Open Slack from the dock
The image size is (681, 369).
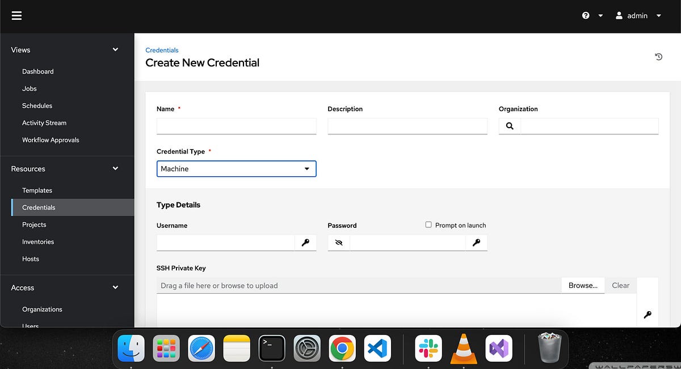pos(428,348)
